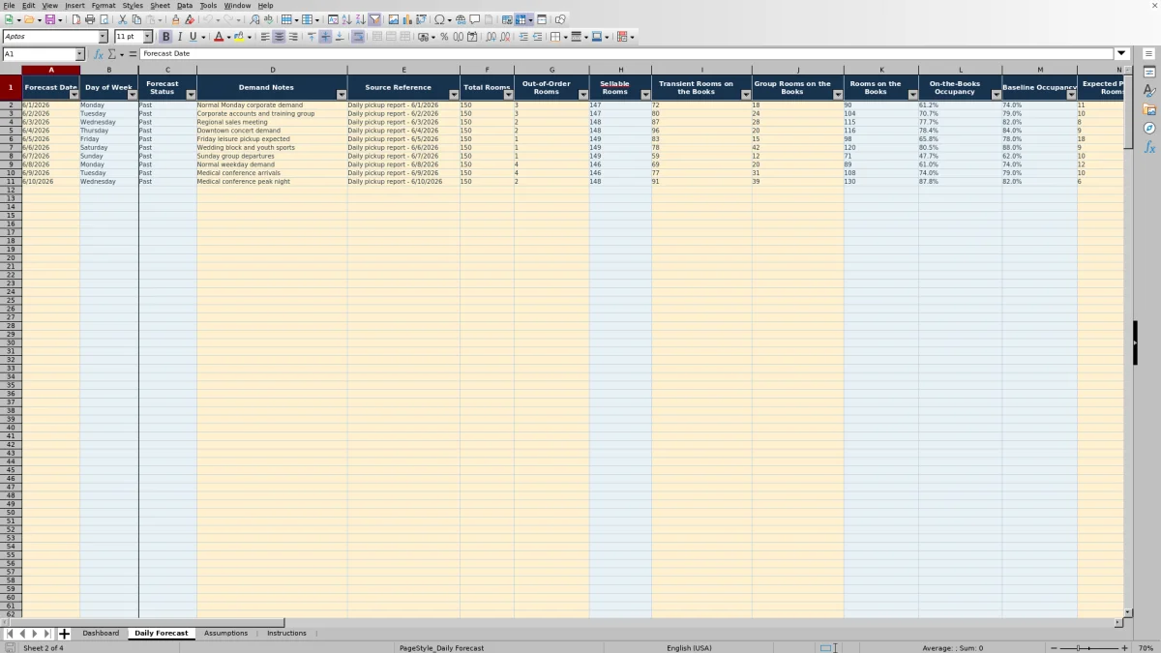
Task: Open the Font Name dropdown
Action: pos(104,37)
